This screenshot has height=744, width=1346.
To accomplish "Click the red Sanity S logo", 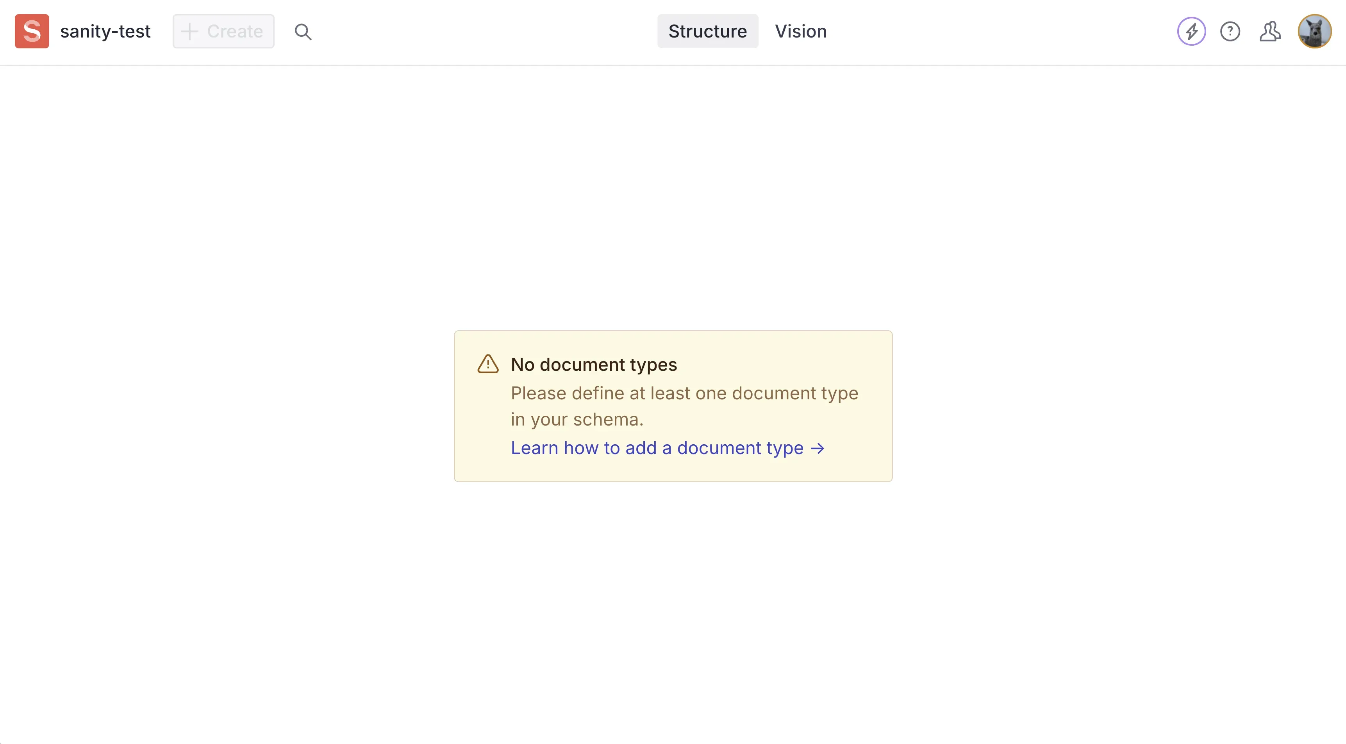I will 32,31.
